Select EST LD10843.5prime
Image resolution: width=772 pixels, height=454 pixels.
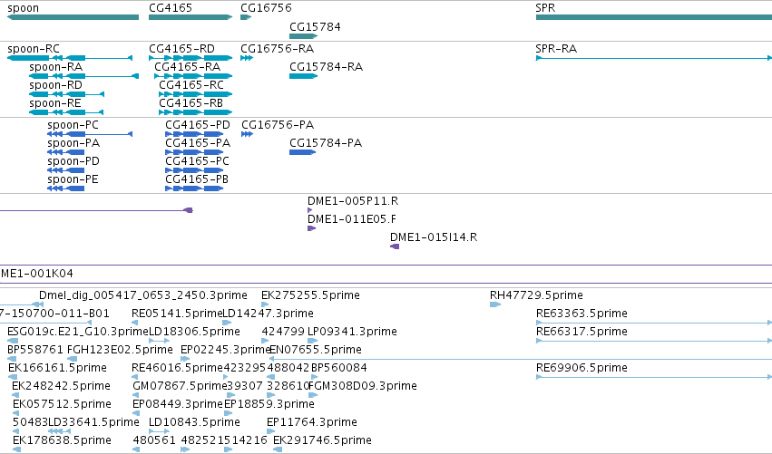coord(194,422)
